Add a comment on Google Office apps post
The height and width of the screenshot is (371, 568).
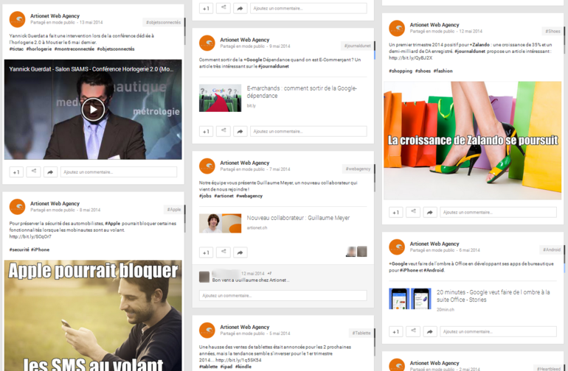point(499,331)
